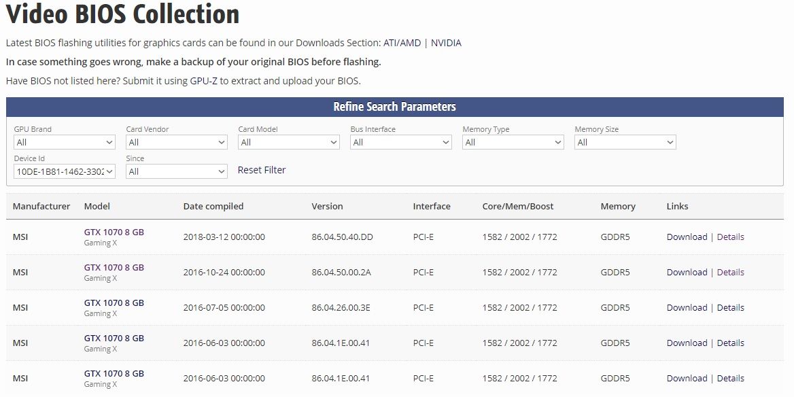Image resolution: width=794 pixels, height=397 pixels.
Task: Open the Card Model dropdown
Action: [x=288, y=142]
